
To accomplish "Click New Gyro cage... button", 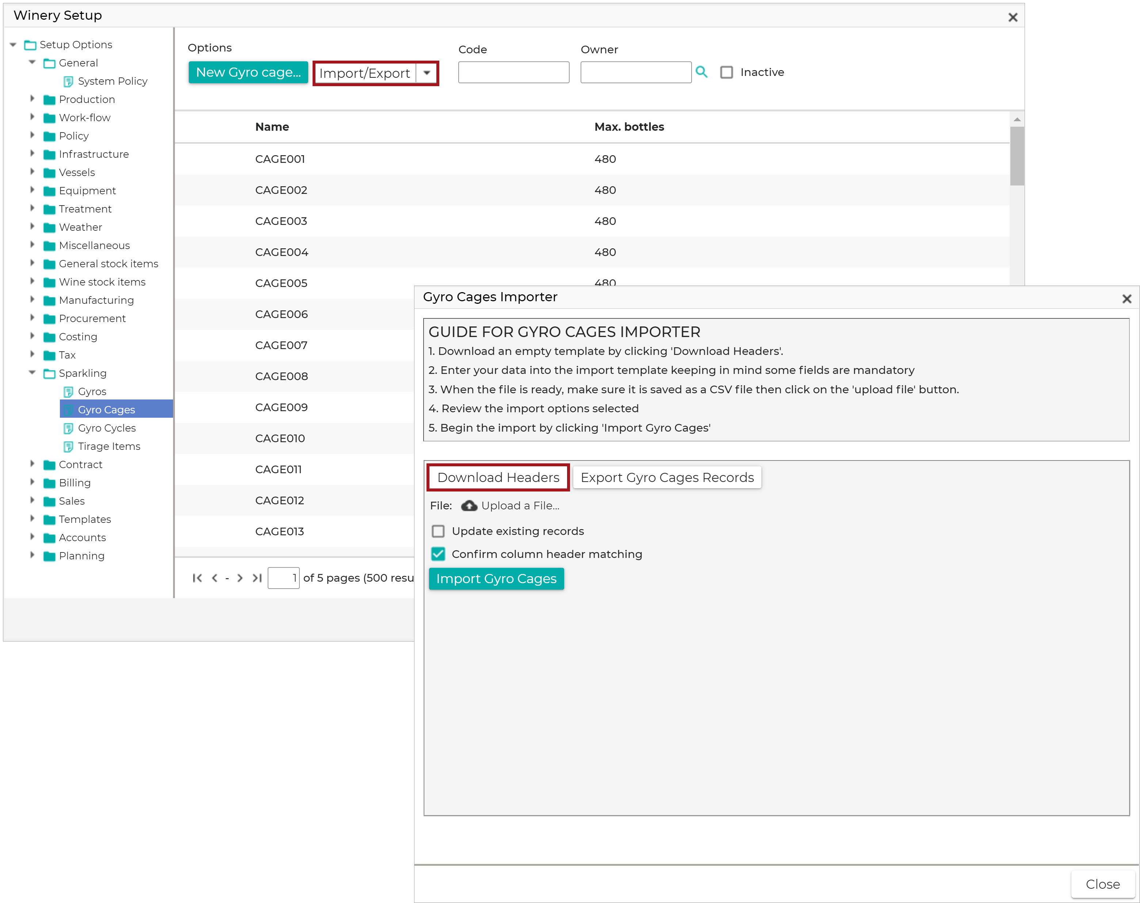I will (248, 72).
